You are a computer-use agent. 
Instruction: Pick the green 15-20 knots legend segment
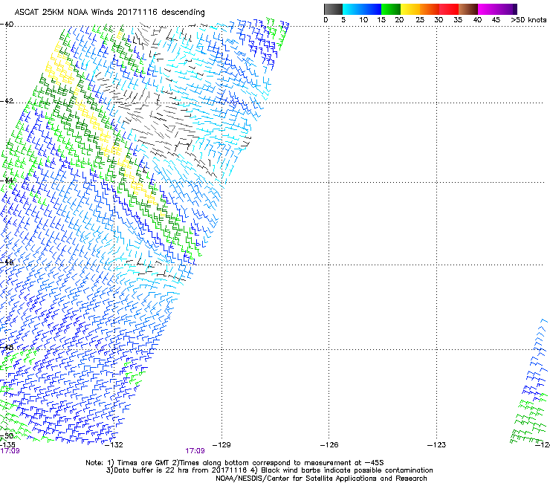click(x=391, y=9)
